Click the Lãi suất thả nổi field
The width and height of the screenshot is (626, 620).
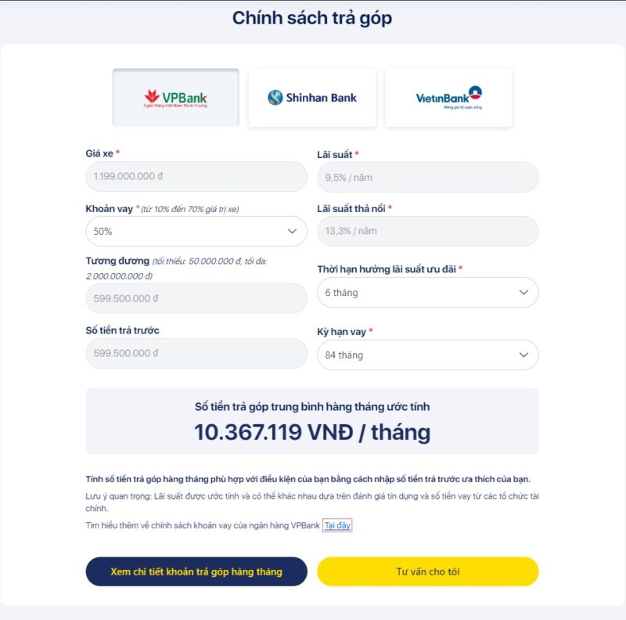(428, 231)
